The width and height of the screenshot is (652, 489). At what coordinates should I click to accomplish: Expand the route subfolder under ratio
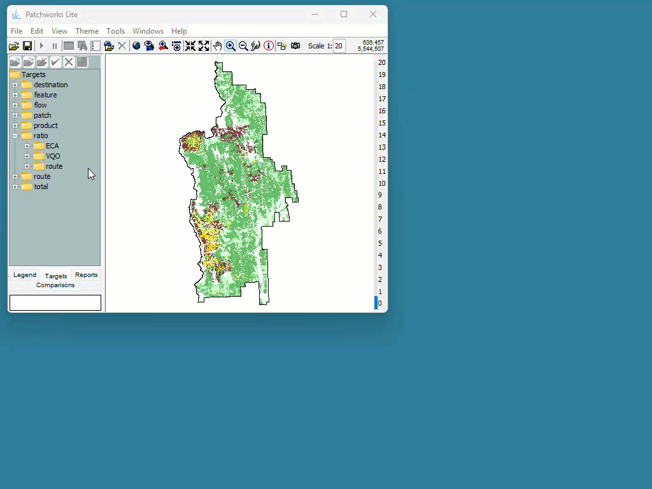tap(27, 166)
